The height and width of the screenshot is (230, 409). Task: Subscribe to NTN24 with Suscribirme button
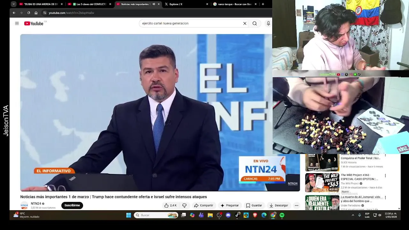(x=72, y=205)
